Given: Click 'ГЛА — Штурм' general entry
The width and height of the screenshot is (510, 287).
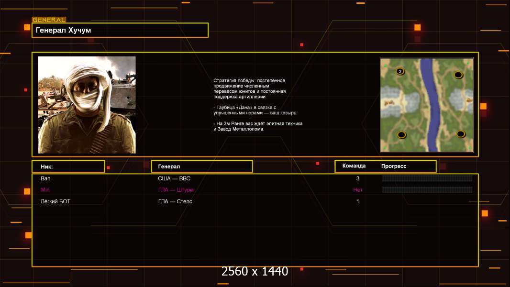Looking at the screenshot, I should click(176, 190).
